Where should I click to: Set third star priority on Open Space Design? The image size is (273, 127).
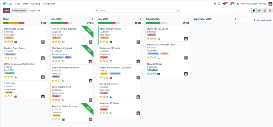pos(12,42)
